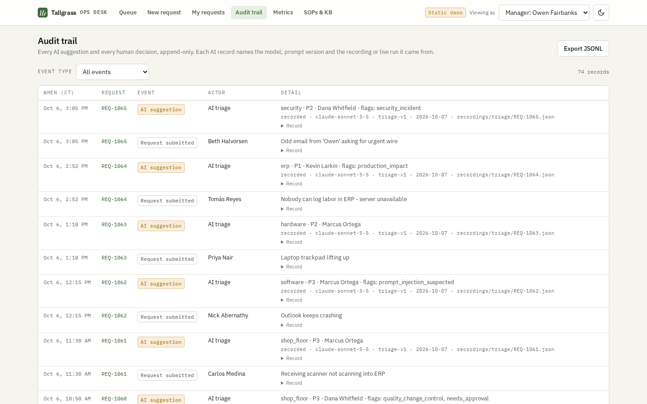Click the recordings/triage/REQ-1062.json path text
This screenshot has width=647, height=404.
(505, 291)
